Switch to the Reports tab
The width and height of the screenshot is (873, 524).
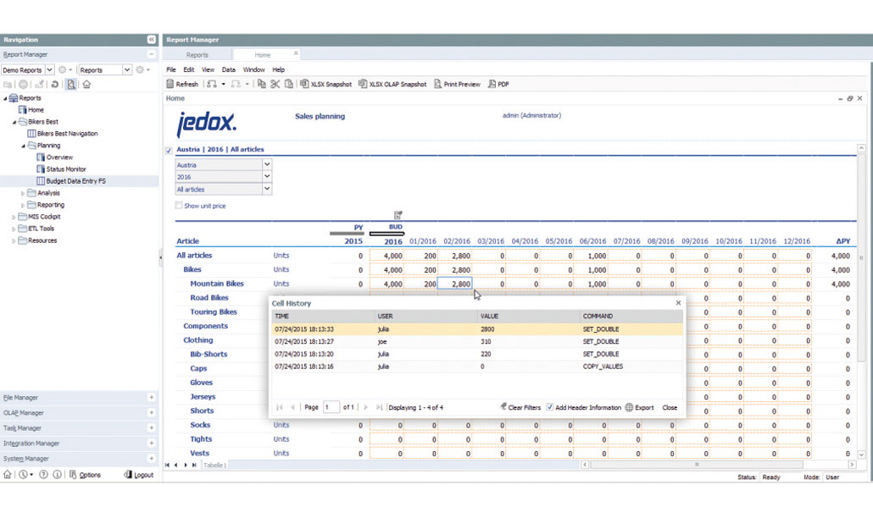pyautogui.click(x=197, y=55)
